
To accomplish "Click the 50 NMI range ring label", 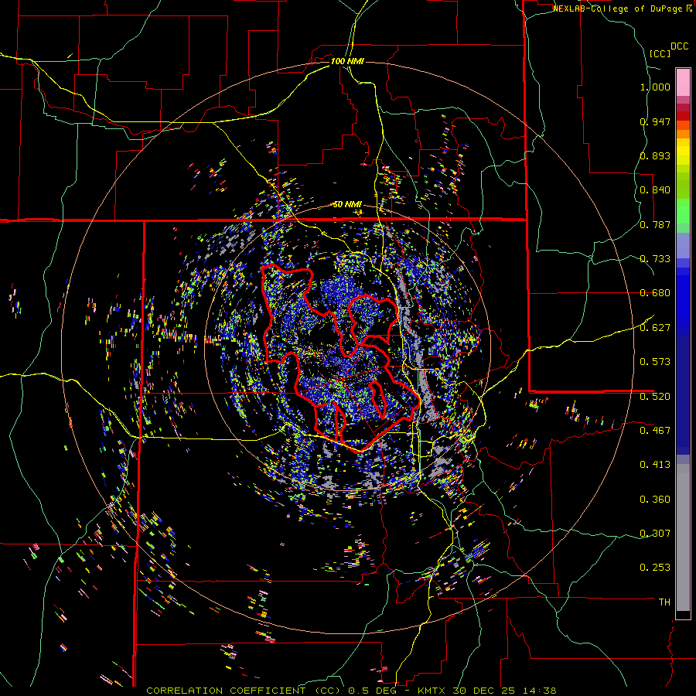I will click(347, 205).
